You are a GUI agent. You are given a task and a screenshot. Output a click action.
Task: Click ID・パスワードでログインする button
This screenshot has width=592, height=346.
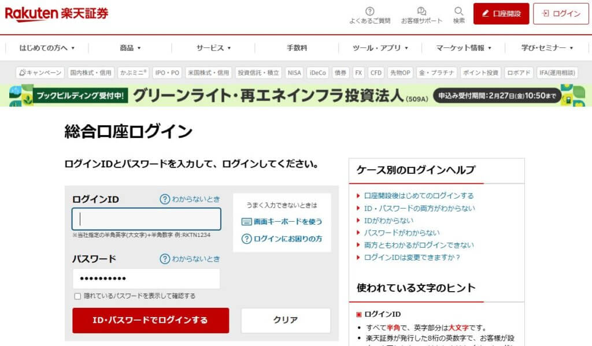(150, 320)
